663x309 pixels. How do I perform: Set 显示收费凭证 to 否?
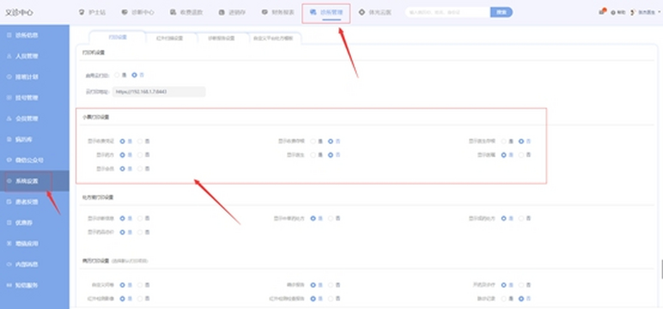pos(140,141)
